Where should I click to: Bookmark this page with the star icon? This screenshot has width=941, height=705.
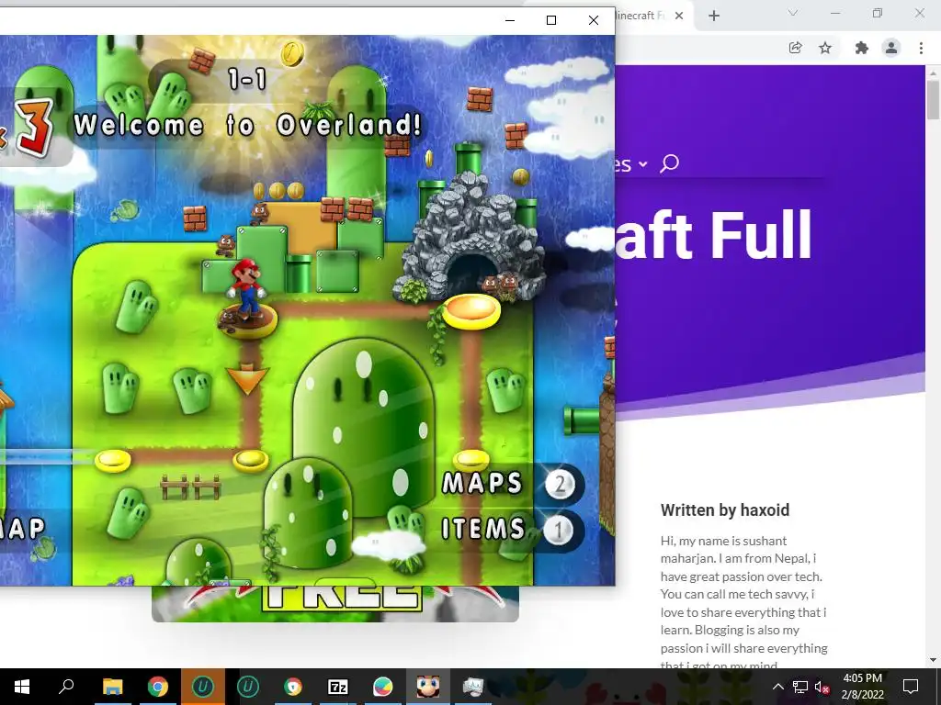coord(825,48)
